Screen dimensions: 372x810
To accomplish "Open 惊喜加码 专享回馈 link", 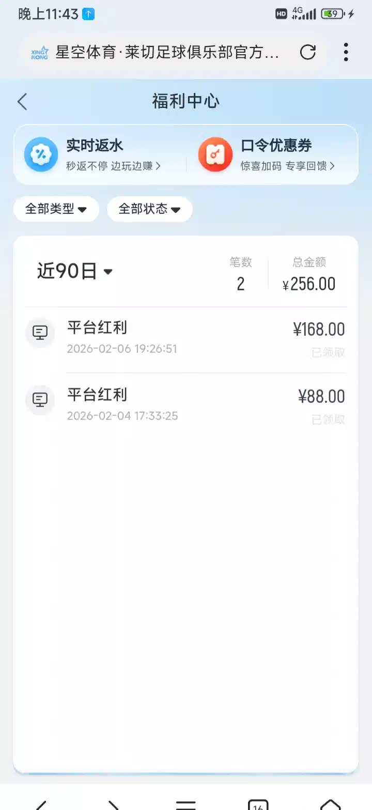I will tap(287, 166).
